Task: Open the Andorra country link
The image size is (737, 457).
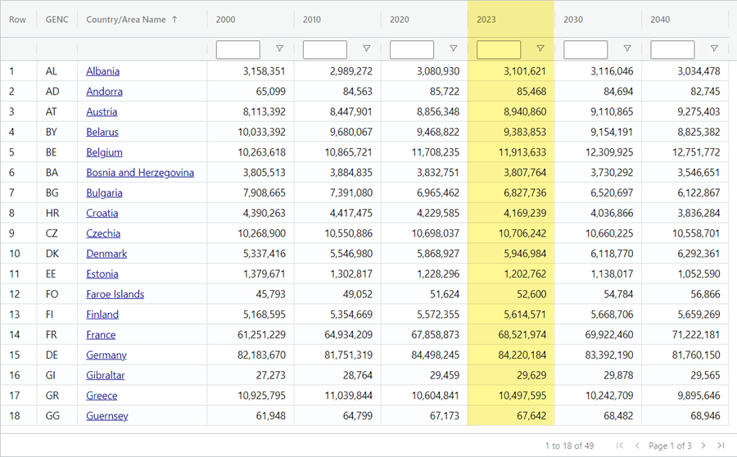Action: click(104, 91)
